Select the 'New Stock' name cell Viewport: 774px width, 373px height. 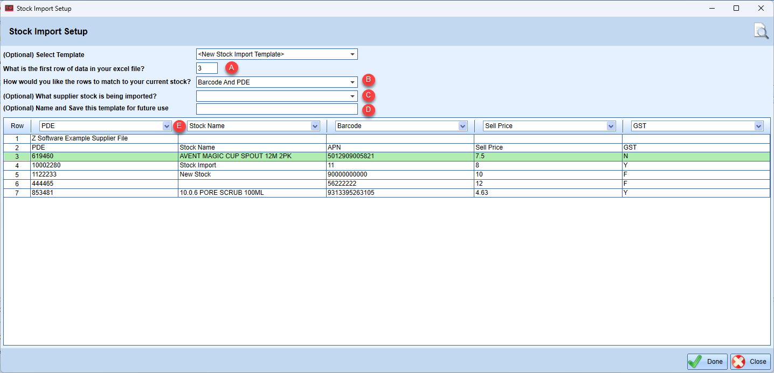tap(252, 174)
